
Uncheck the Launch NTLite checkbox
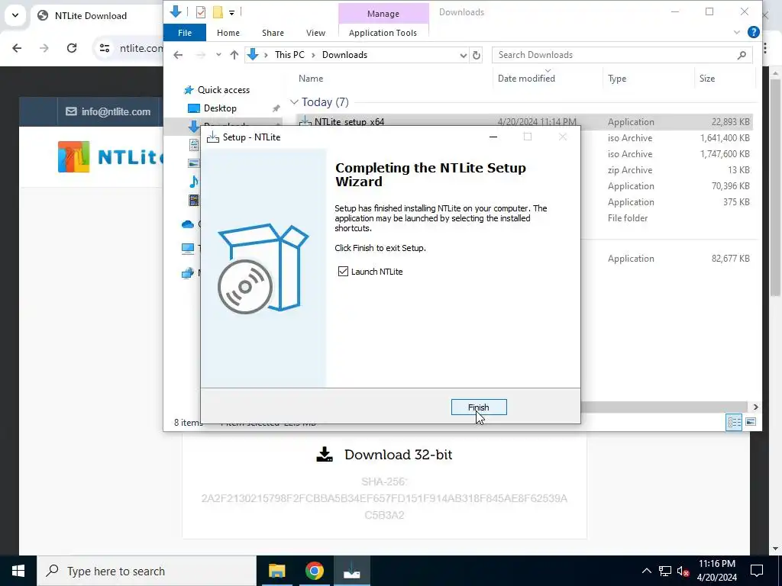[343, 271]
